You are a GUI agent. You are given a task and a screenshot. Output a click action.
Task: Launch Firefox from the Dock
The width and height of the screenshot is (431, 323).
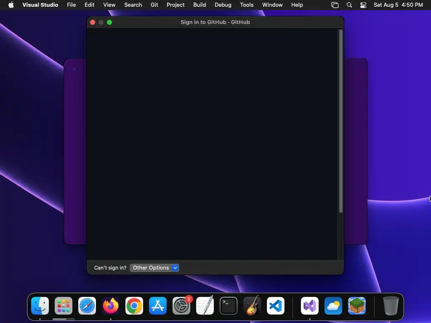point(111,306)
